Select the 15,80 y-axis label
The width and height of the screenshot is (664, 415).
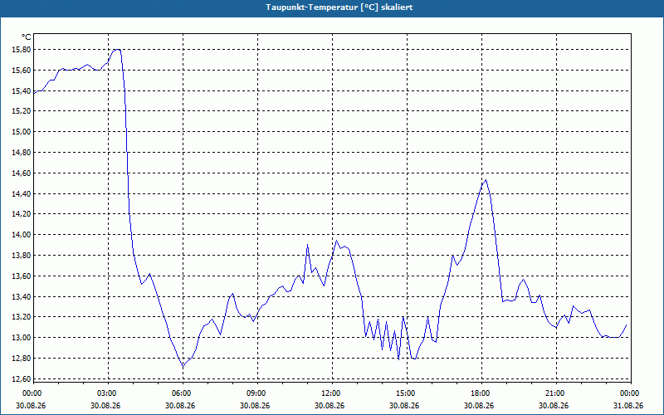(22, 50)
